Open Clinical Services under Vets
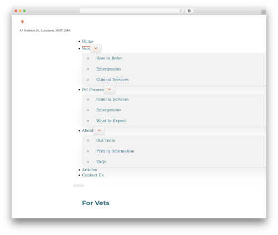Image resolution: width=278 pixels, height=235 pixels. (112, 79)
